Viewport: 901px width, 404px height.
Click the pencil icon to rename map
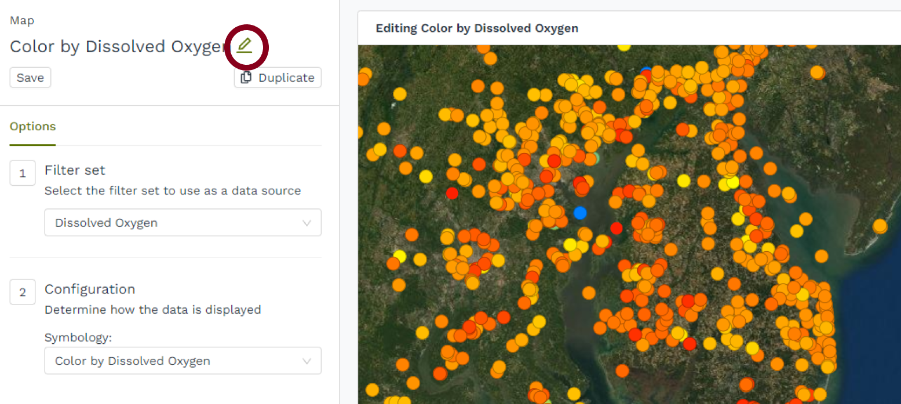[x=245, y=45]
